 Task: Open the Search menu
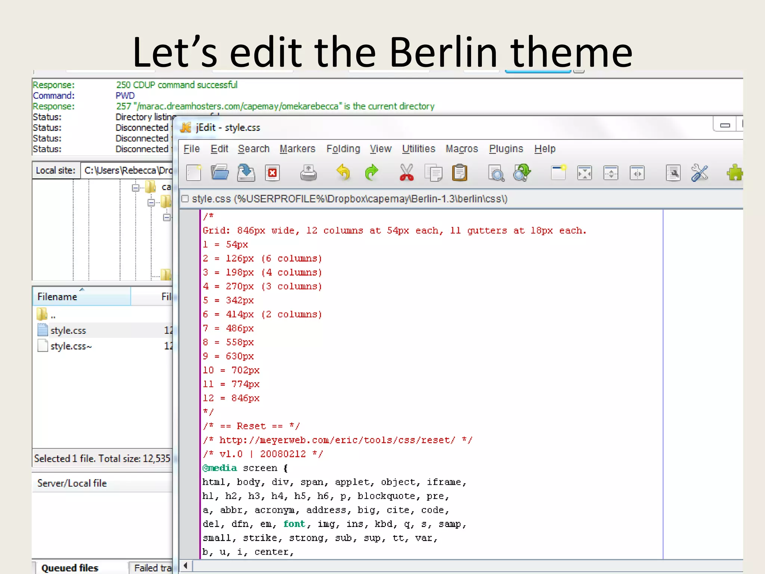(254, 149)
